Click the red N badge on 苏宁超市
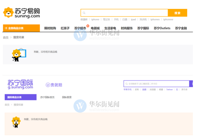 click(x=88, y=26)
